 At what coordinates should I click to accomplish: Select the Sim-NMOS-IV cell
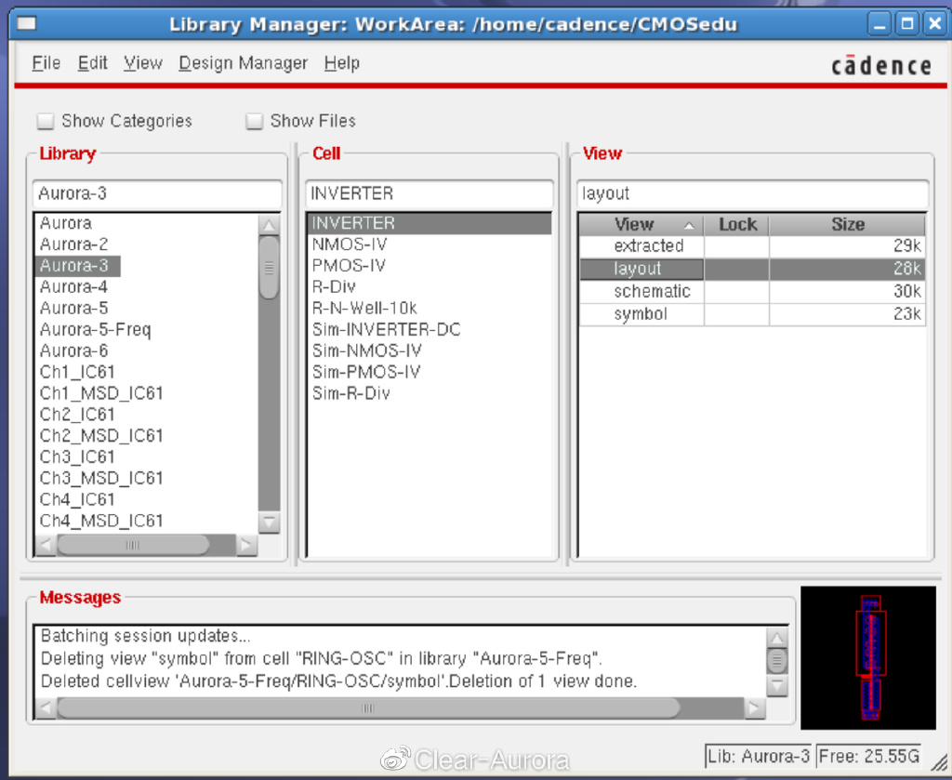tap(366, 350)
